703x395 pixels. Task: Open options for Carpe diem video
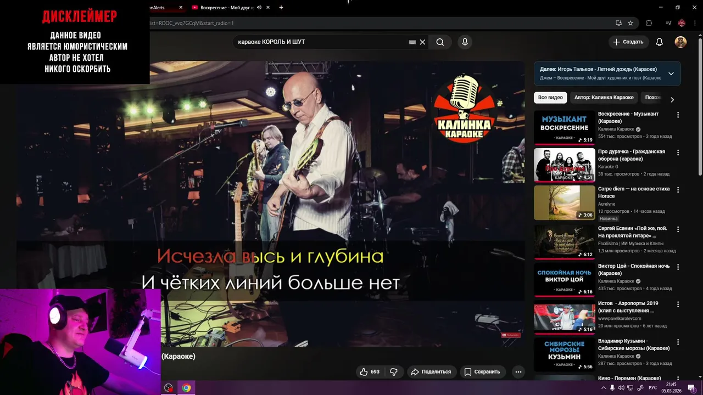click(x=678, y=190)
